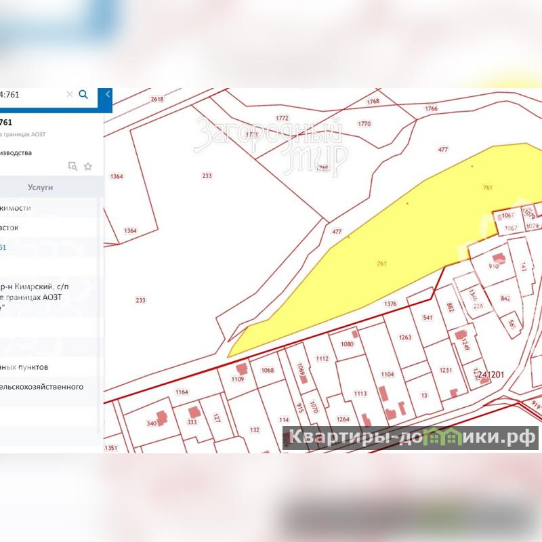Viewport: 542px width, 542px height.
Task: Click the zoom-to-parcel icon
Action: point(72,166)
